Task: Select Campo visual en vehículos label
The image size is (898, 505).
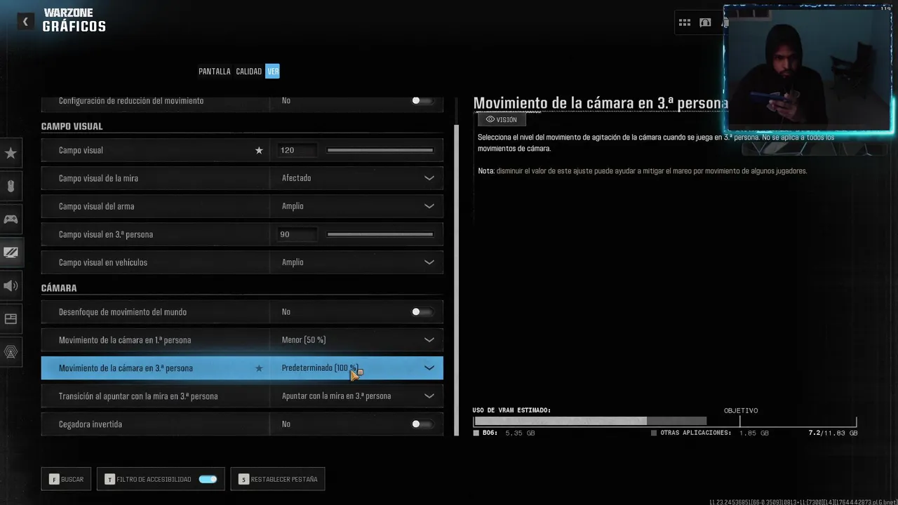Action: click(x=102, y=262)
